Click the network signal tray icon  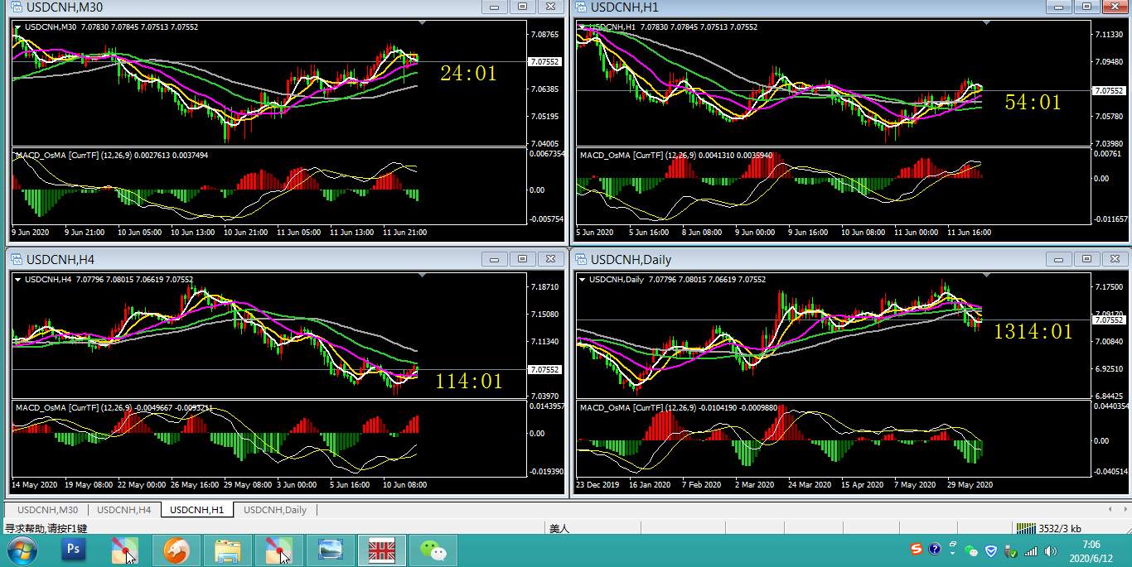(1030, 550)
